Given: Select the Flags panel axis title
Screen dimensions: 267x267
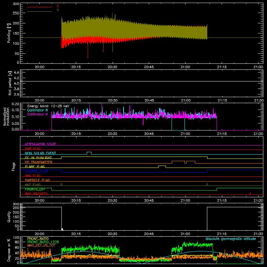Looking at the screenshot, I should [x=14, y=167].
